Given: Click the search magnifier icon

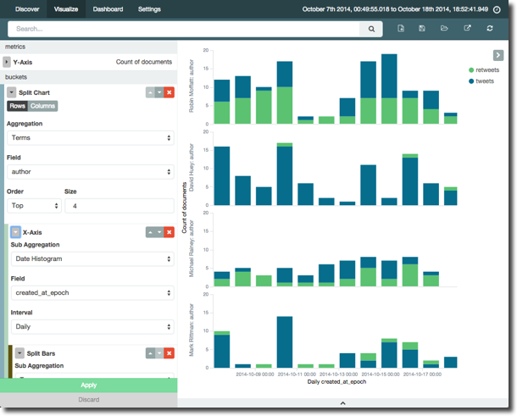Looking at the screenshot, I should pyautogui.click(x=371, y=29).
